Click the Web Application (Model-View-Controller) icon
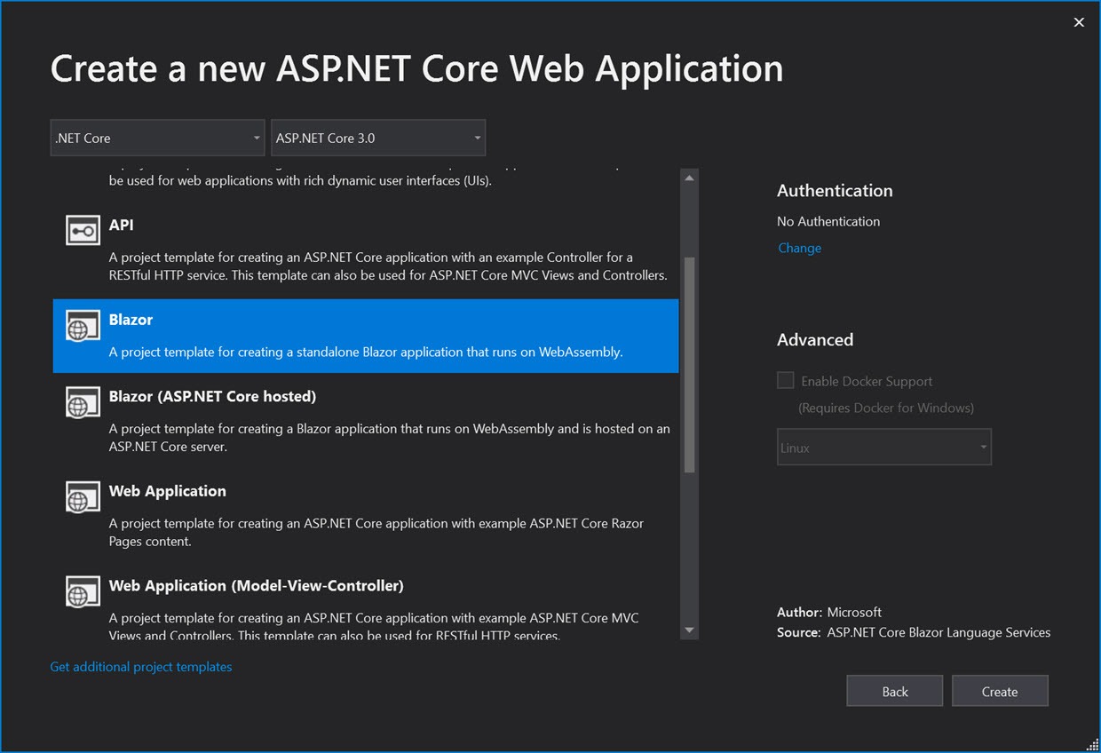The image size is (1101, 753). pyautogui.click(x=83, y=591)
